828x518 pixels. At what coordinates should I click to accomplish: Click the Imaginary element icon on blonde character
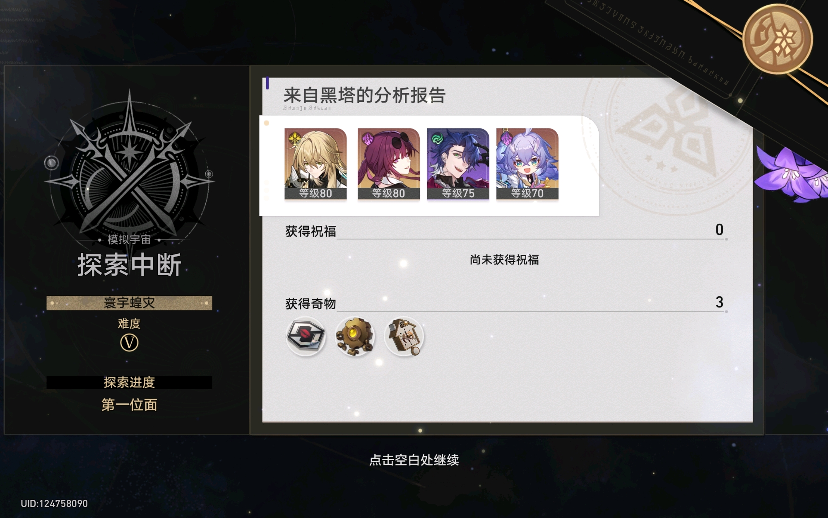pyautogui.click(x=294, y=138)
